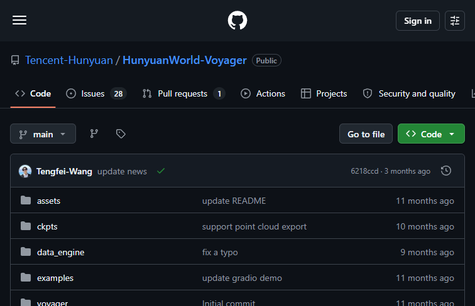This screenshot has width=475, height=306.
Task: View branches via the branch icon
Action: [x=94, y=134]
